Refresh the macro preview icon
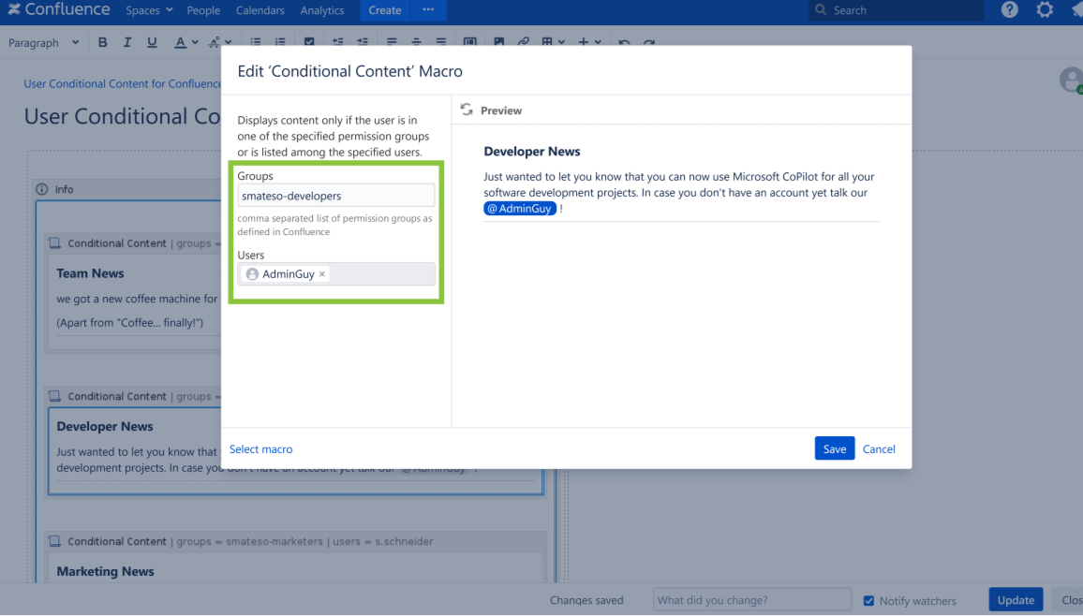 coord(467,110)
